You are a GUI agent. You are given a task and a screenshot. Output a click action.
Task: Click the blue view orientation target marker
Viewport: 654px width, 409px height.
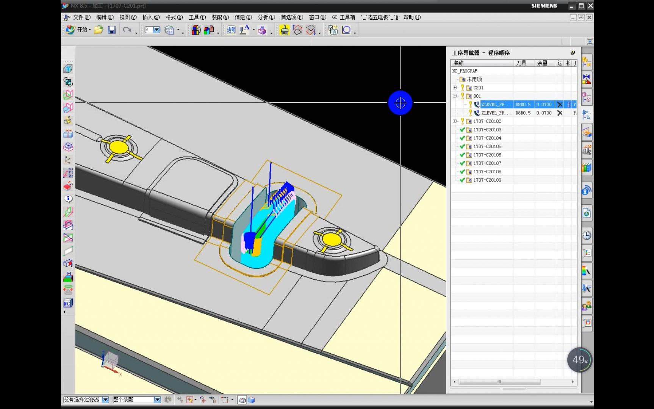point(400,103)
